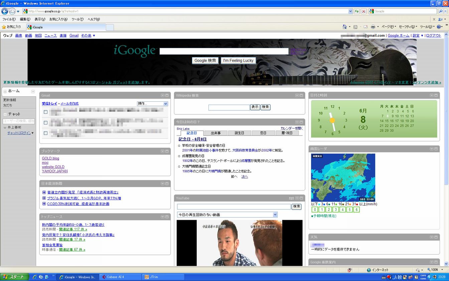
Task: Click the Home icon in the IE command bar
Action: pyautogui.click(x=345, y=27)
